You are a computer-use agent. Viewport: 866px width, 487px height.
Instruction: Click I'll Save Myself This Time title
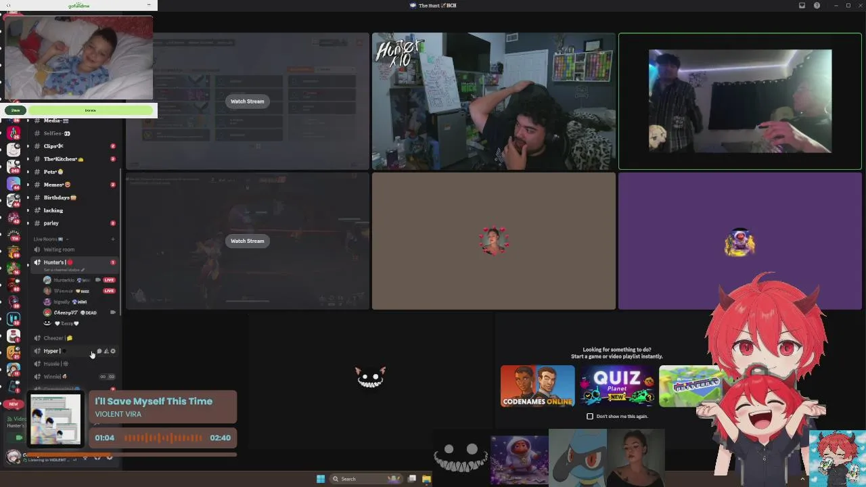tap(154, 401)
